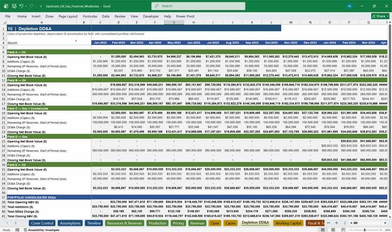The image size is (392, 232).
Task: Open the File menu
Action: [x=8, y=16]
